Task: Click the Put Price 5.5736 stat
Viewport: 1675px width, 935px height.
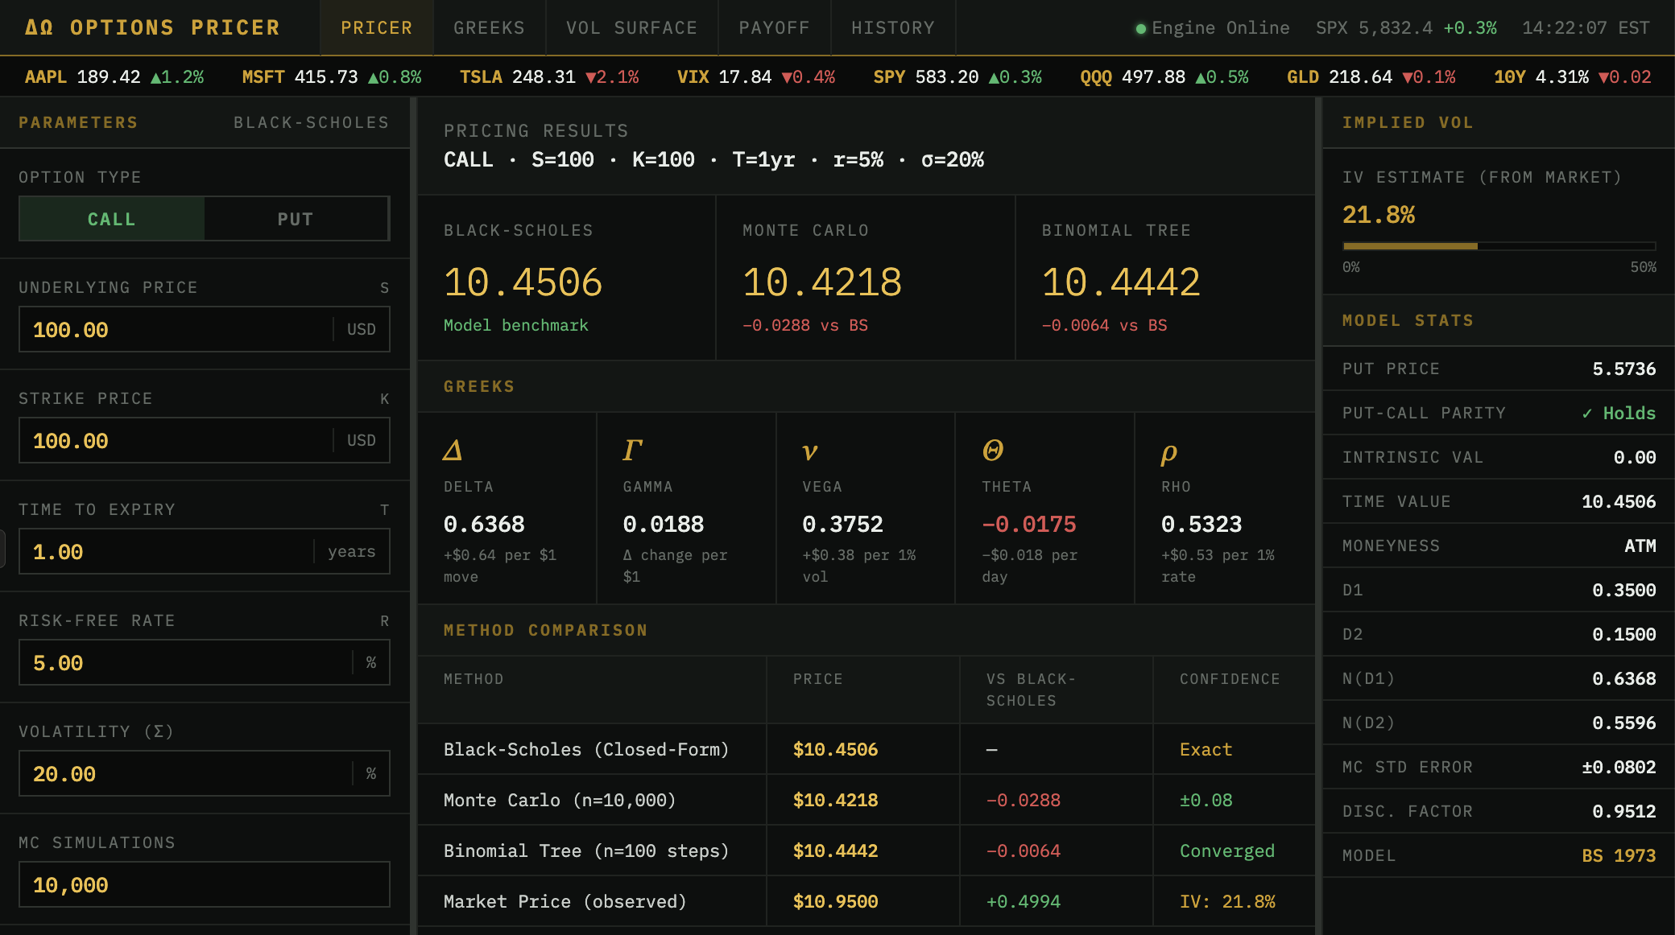Action: click(x=1499, y=369)
